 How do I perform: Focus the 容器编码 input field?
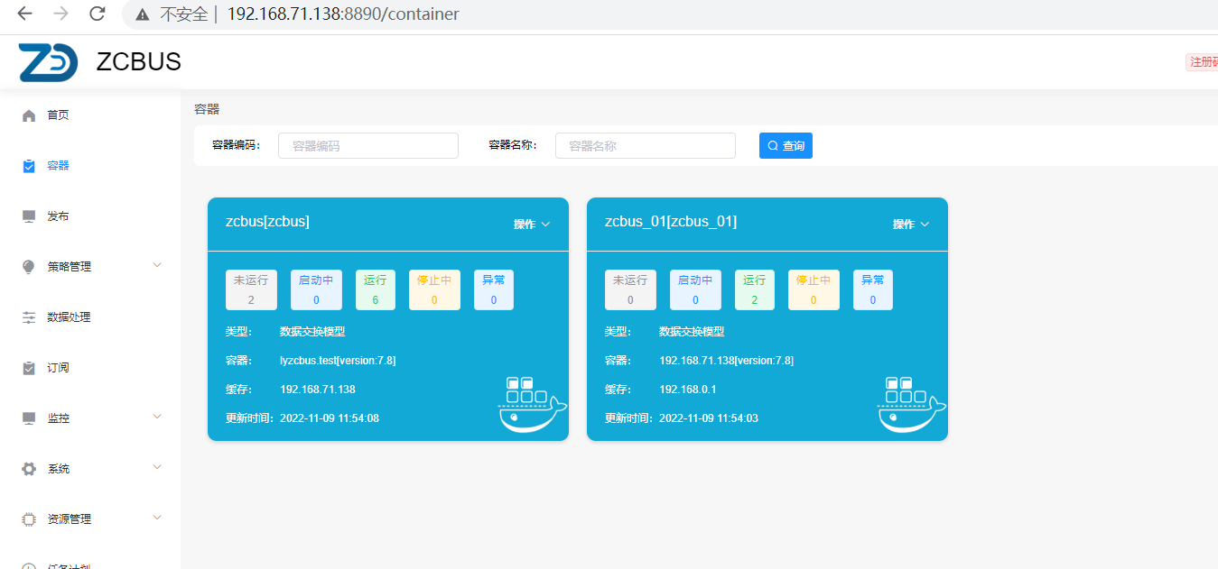pyautogui.click(x=368, y=146)
